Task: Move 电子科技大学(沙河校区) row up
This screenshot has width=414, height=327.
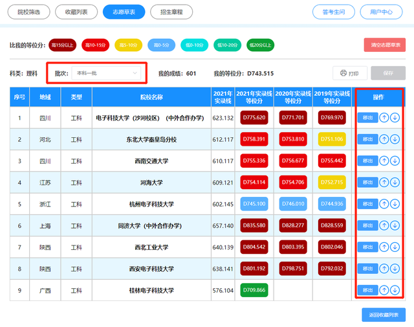Action: (384, 117)
